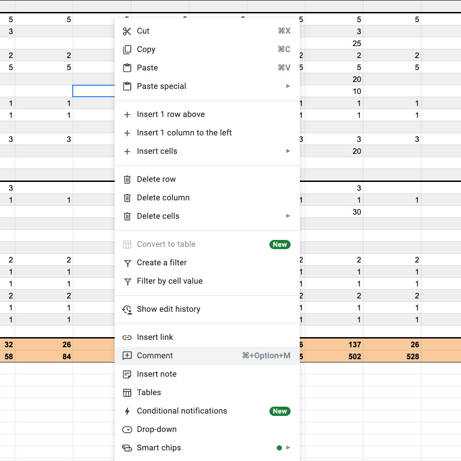This screenshot has width=461, height=461.
Task: Click the chain icon for Insert link
Action: pyautogui.click(x=127, y=338)
